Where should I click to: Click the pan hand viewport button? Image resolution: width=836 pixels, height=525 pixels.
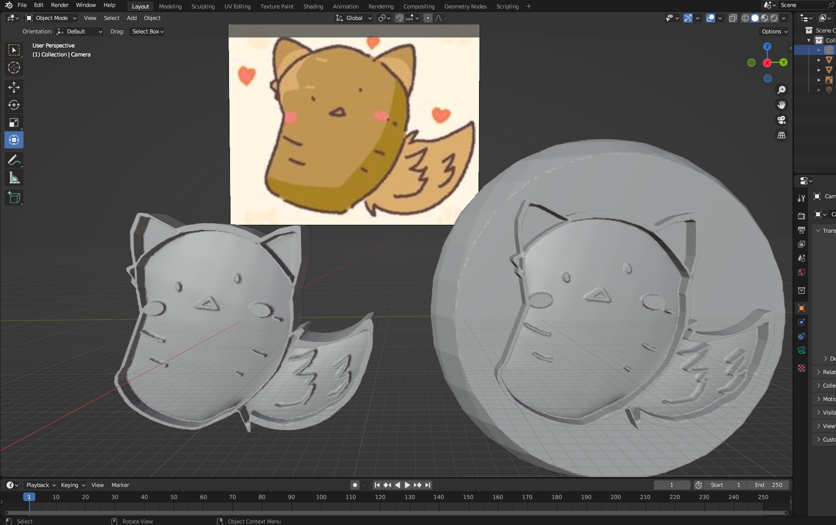point(781,105)
